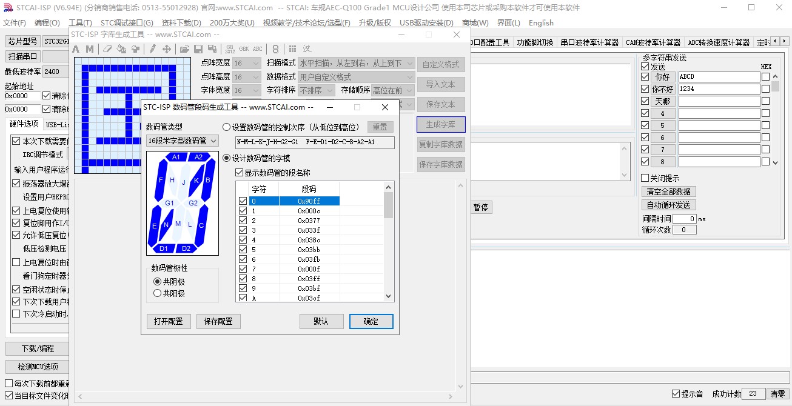Select the paint bucket fill icon

coord(121,49)
